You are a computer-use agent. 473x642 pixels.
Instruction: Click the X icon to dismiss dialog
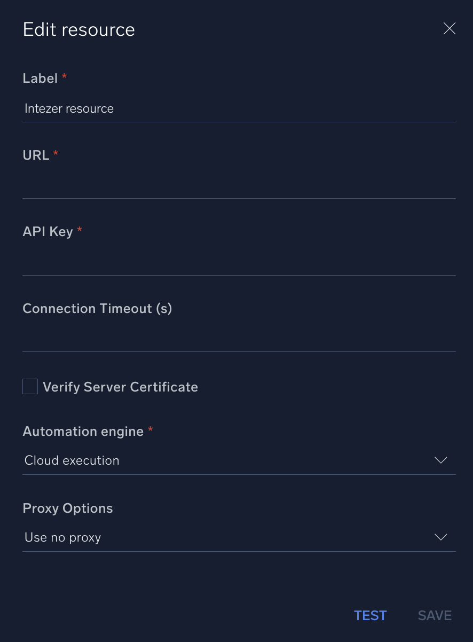click(449, 29)
